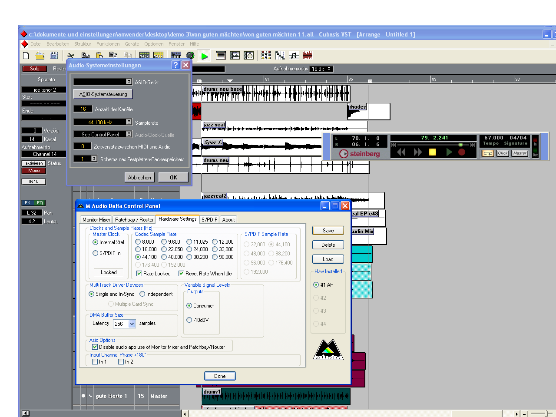Open a file via the folder toolbar icon
The image size is (556, 417).
pyautogui.click(x=40, y=56)
